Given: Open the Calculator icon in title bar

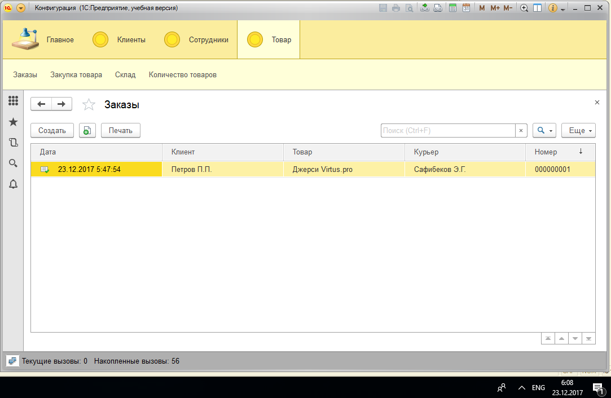Looking at the screenshot, I should click(453, 8).
